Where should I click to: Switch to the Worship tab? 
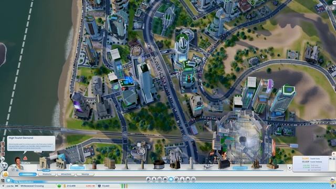85,174
